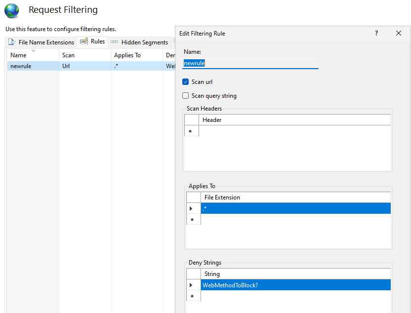411x313 pixels.
Task: Click the row arrow beside WebMethodToBlock?
Action: pyautogui.click(x=192, y=285)
